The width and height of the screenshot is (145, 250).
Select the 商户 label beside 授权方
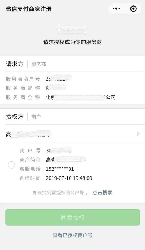click(36, 117)
